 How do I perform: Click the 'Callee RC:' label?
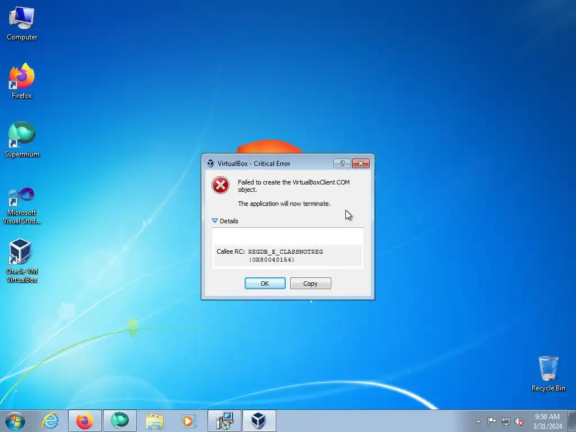231,251
